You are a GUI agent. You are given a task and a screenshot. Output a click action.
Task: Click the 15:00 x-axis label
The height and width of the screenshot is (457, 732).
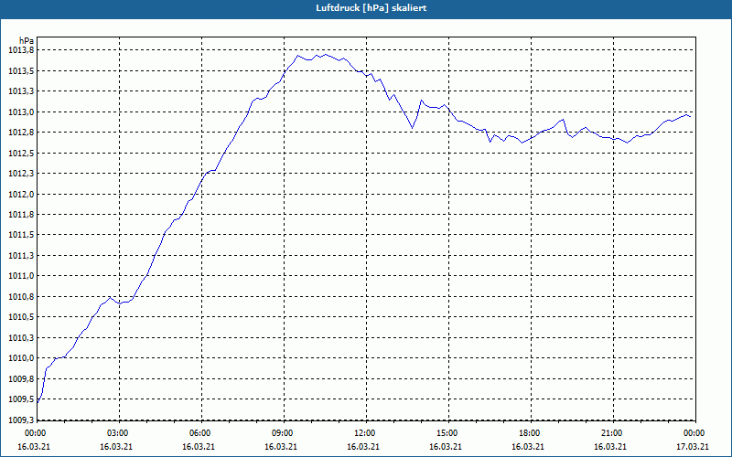point(447,433)
